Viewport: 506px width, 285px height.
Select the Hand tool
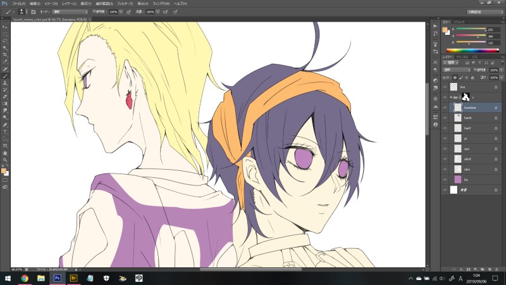[5, 153]
